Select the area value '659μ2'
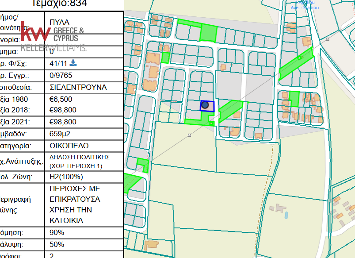Screen dimensions: 355x258 click(60, 134)
